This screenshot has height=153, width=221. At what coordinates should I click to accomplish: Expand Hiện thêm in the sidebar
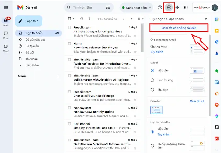point(32,65)
